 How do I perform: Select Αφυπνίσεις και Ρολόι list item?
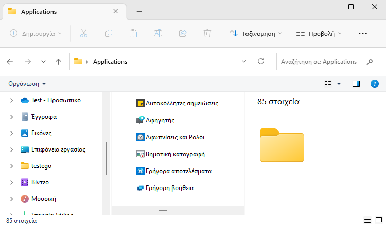click(x=175, y=137)
